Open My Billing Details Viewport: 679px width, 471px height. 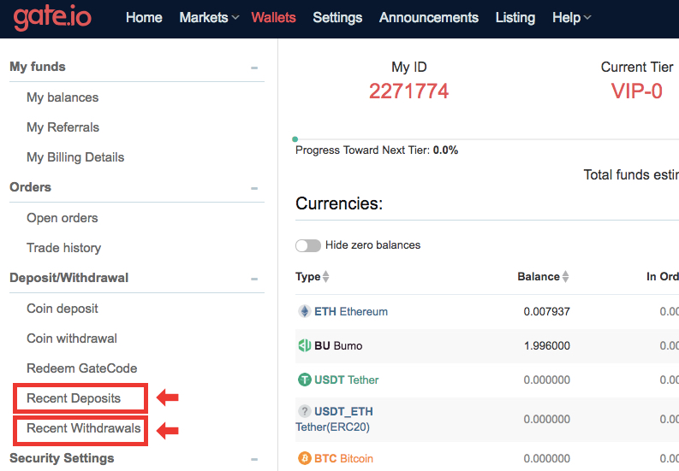(75, 157)
